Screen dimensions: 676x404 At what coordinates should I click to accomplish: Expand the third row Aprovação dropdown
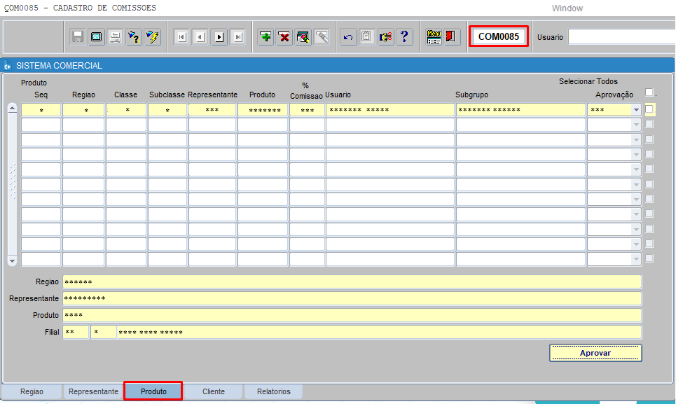click(x=636, y=139)
